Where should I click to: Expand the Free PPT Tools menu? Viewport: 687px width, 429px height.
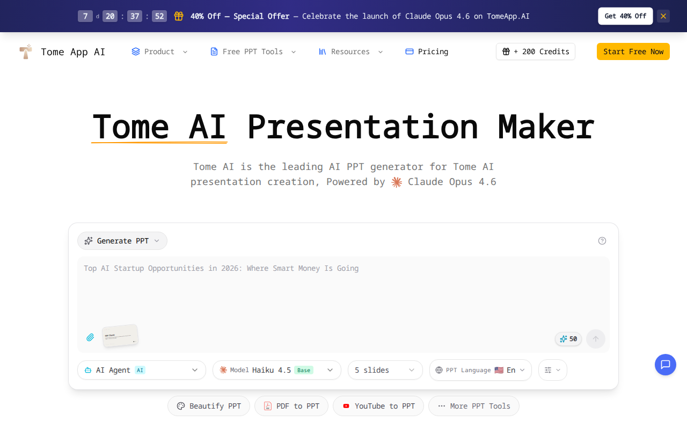pos(253,51)
